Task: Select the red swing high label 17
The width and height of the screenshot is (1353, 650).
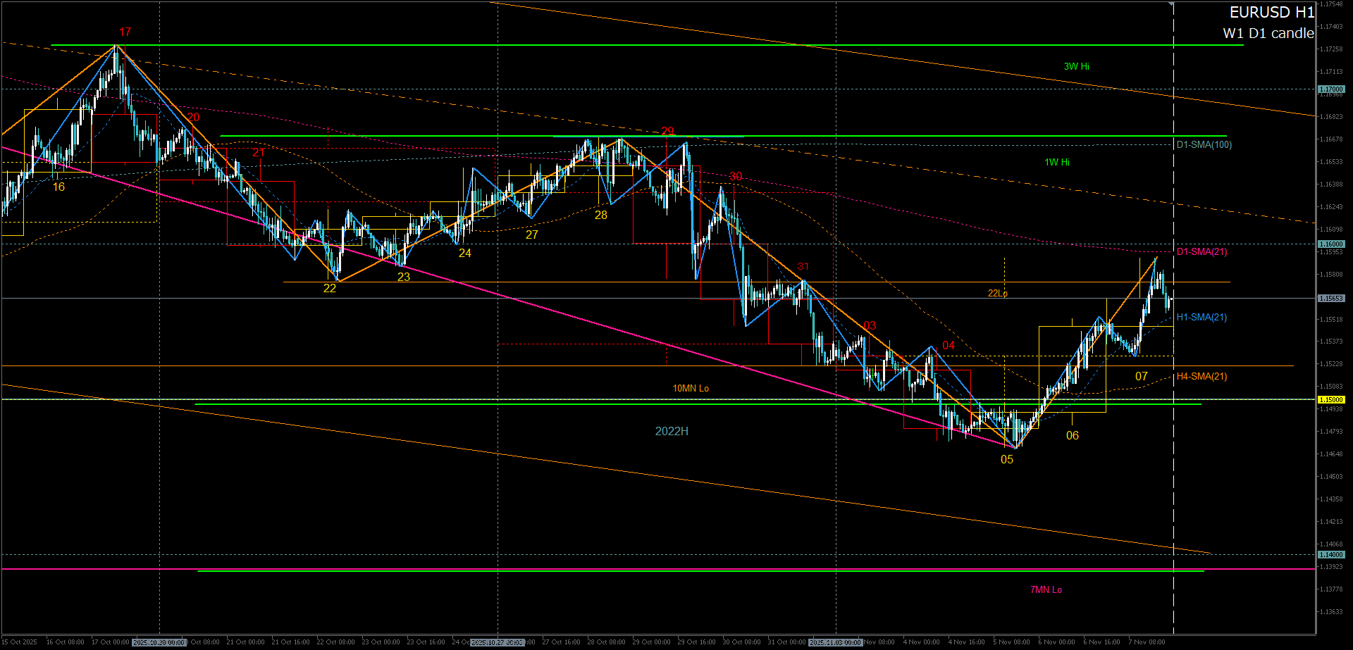Action: pos(125,32)
